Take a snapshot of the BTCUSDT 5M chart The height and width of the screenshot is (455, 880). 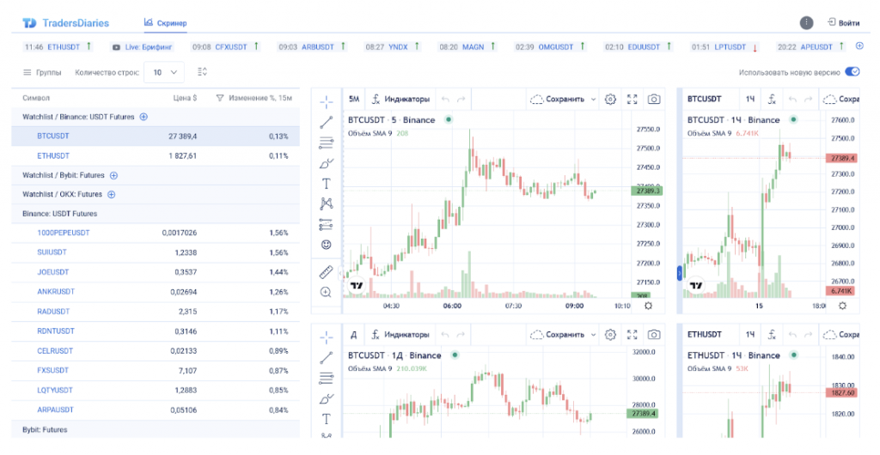pos(654,100)
